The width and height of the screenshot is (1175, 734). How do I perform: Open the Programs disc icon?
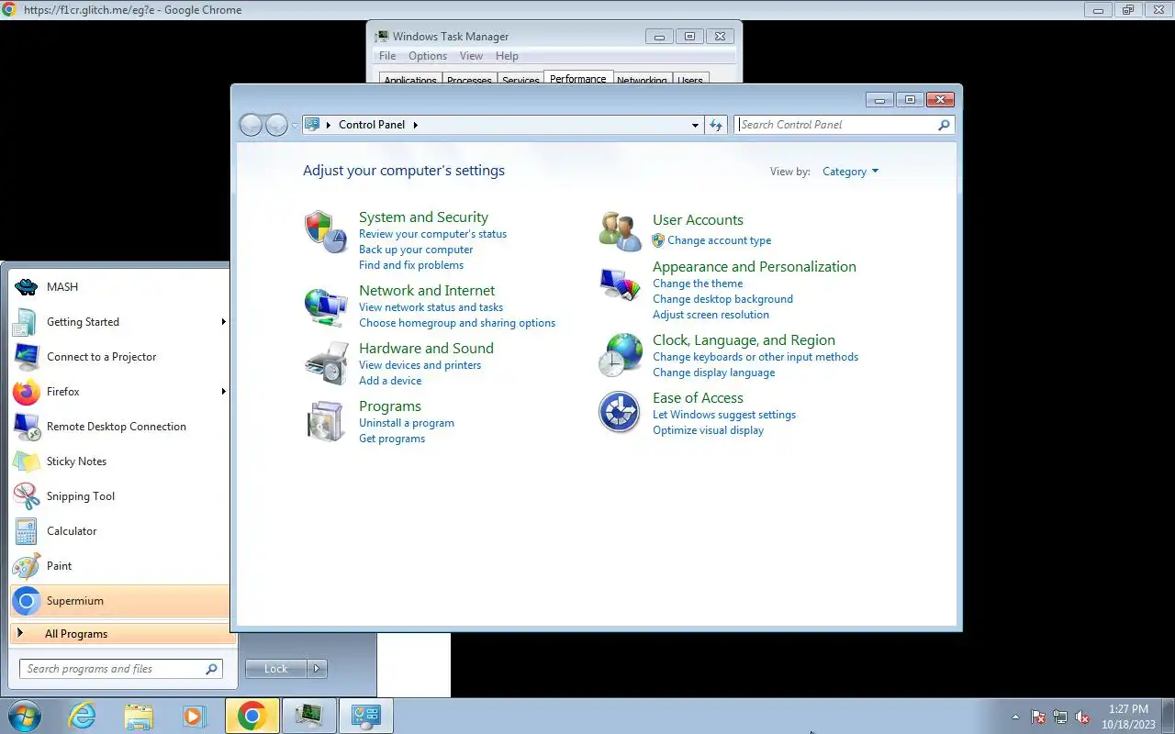326,421
